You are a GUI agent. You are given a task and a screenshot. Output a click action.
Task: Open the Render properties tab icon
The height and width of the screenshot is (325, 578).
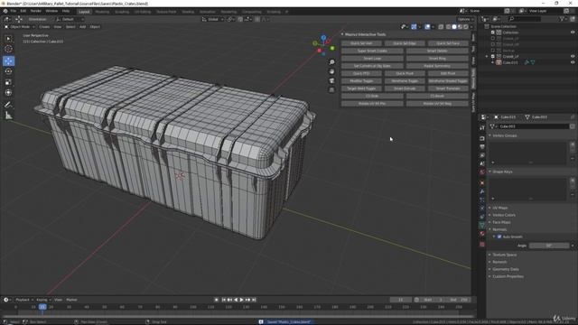pos(482,138)
